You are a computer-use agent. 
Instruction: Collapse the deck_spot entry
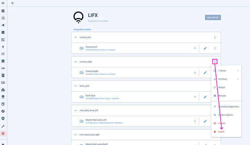(x=76, y=86)
